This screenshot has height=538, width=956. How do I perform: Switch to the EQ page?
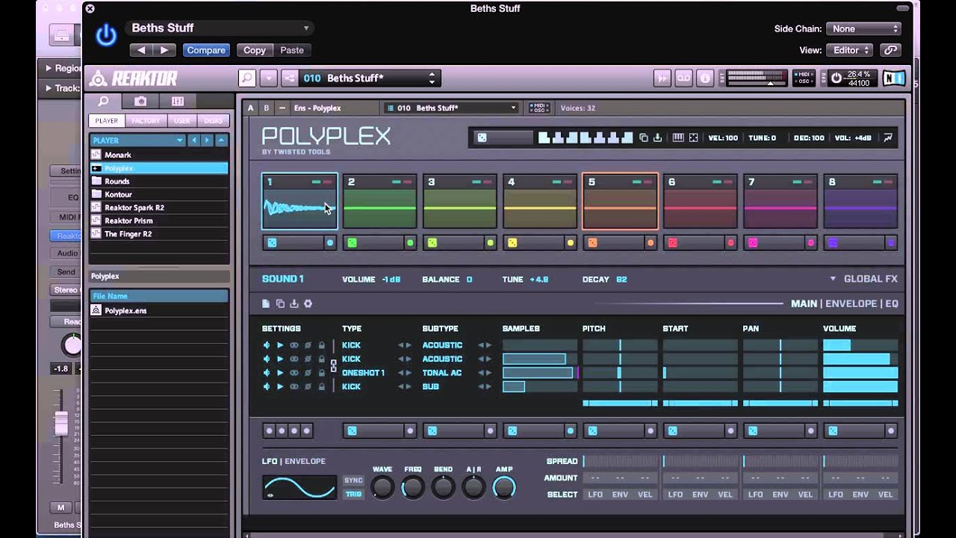pyautogui.click(x=891, y=303)
